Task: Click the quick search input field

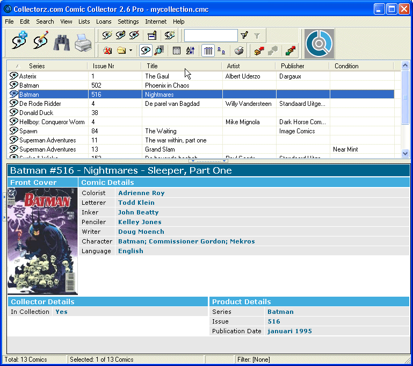Action: [211, 35]
